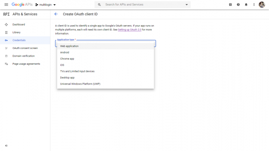The width and height of the screenshot is (269, 151).
Task: Pick iOS from the application type list
Action: pyautogui.click(x=105, y=65)
